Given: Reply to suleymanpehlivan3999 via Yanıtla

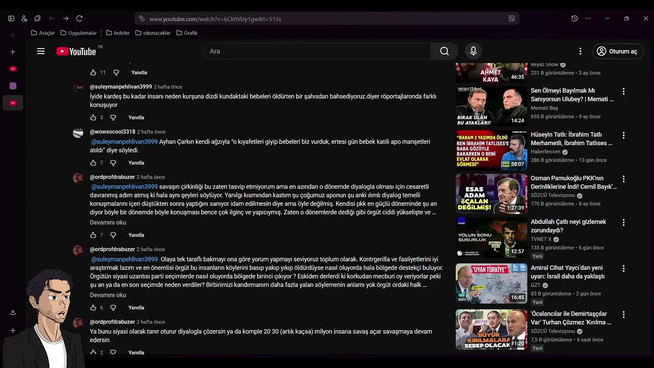Looking at the screenshot, I should (x=136, y=118).
